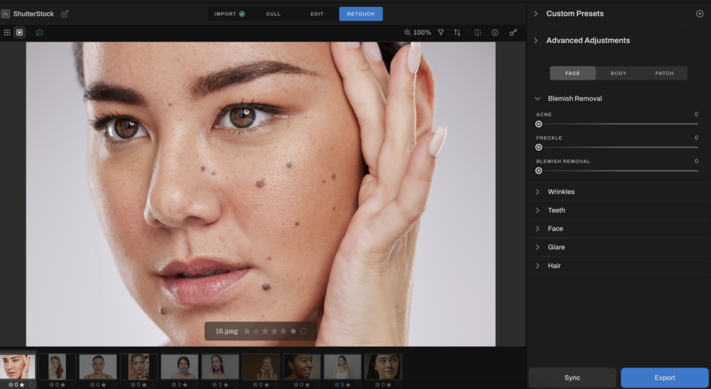Image resolution: width=711 pixels, height=389 pixels.
Task: Add a new custom preset with plus icon
Action: (x=699, y=14)
